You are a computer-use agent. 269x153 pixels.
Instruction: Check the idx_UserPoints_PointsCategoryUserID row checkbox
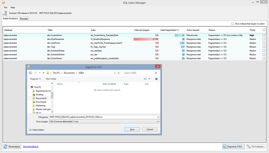(264, 43)
